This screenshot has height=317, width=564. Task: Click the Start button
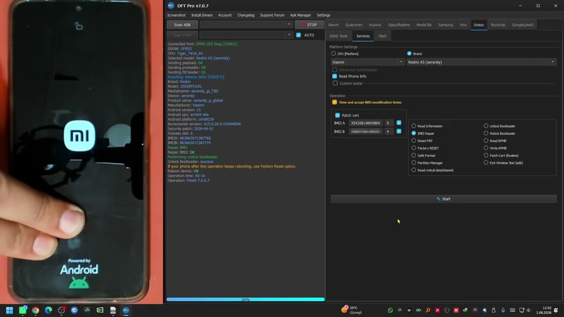pyautogui.click(x=443, y=199)
